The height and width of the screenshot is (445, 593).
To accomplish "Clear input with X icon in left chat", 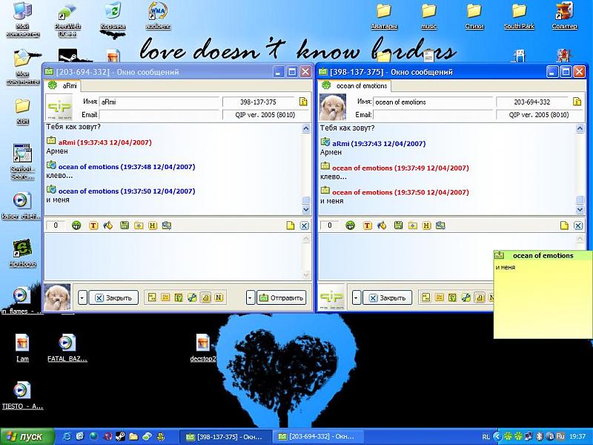I will click(x=304, y=225).
